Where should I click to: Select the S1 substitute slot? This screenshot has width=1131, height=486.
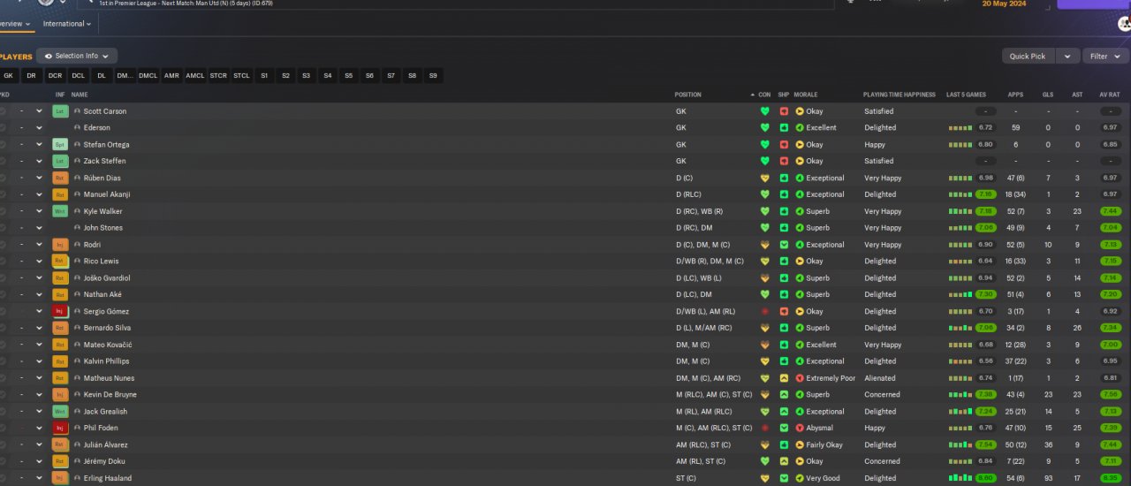click(x=264, y=76)
